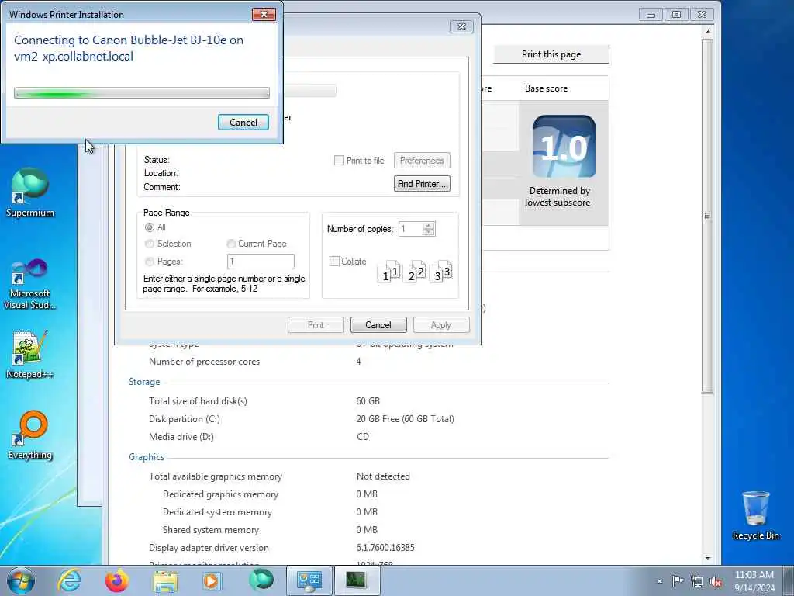Open the Windows Start menu
The height and width of the screenshot is (596, 794).
pyautogui.click(x=21, y=580)
